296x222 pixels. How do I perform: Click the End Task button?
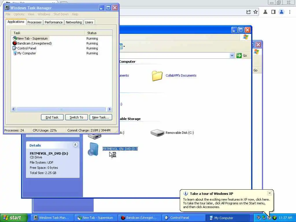[x=52, y=117]
